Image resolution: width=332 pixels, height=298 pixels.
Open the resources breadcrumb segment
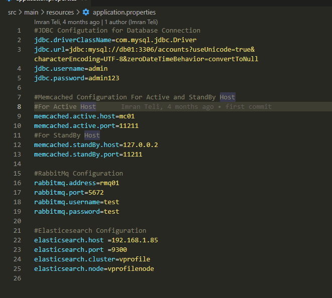pos(60,12)
